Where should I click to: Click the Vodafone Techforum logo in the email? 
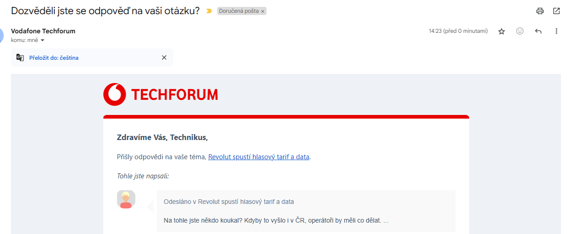pyautogui.click(x=160, y=94)
